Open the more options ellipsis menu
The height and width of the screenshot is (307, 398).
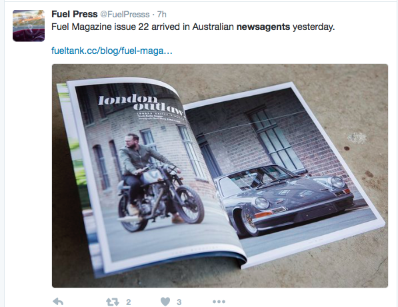219,302
